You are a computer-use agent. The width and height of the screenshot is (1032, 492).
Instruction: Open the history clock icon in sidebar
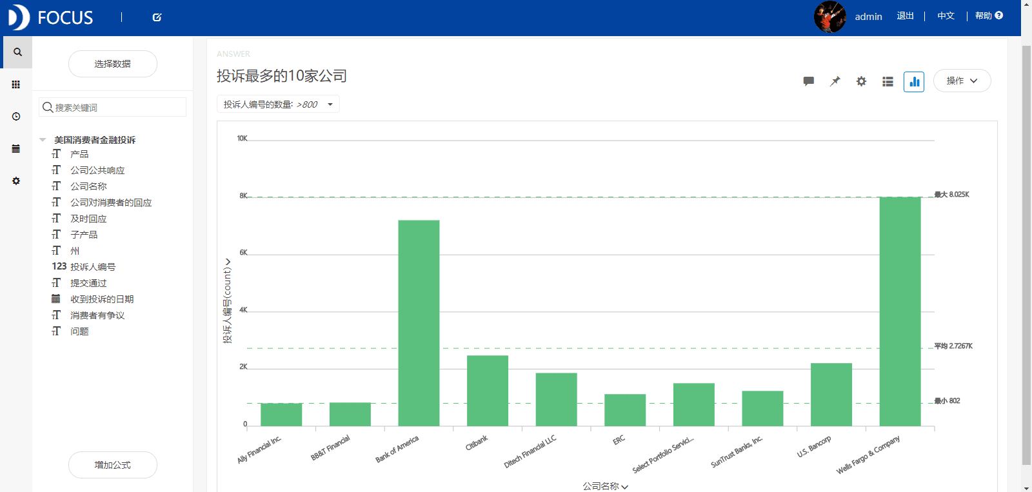point(16,117)
